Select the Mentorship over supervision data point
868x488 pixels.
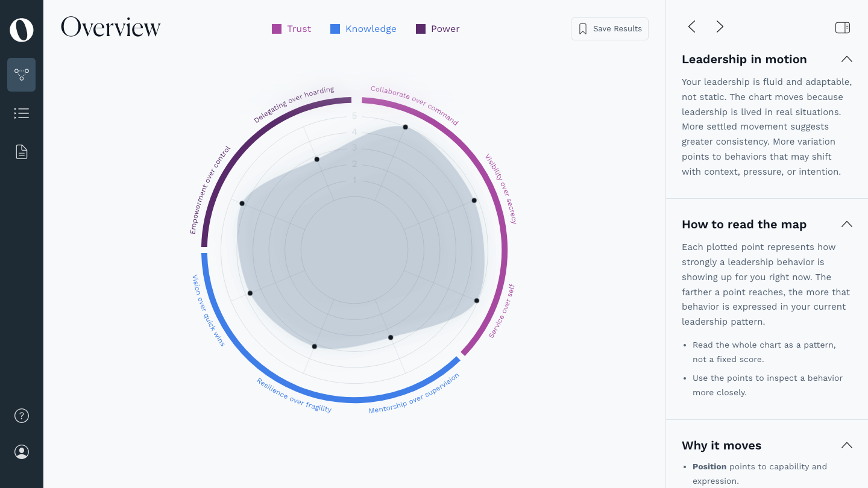(x=391, y=337)
